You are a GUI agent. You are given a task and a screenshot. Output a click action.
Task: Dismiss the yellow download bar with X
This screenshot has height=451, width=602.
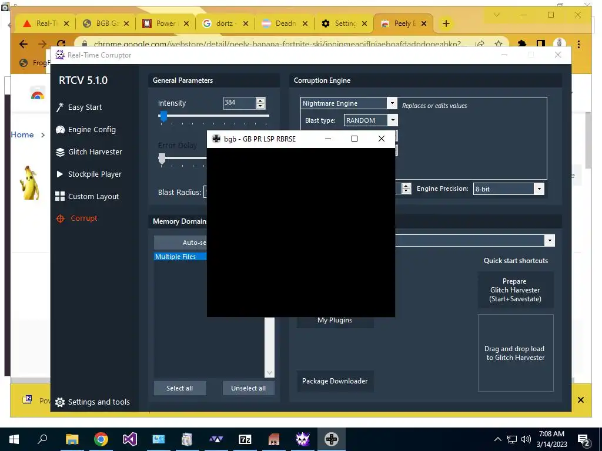580,400
